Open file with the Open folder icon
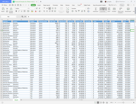The height and width of the screenshot is (104, 136). coord(10,5)
